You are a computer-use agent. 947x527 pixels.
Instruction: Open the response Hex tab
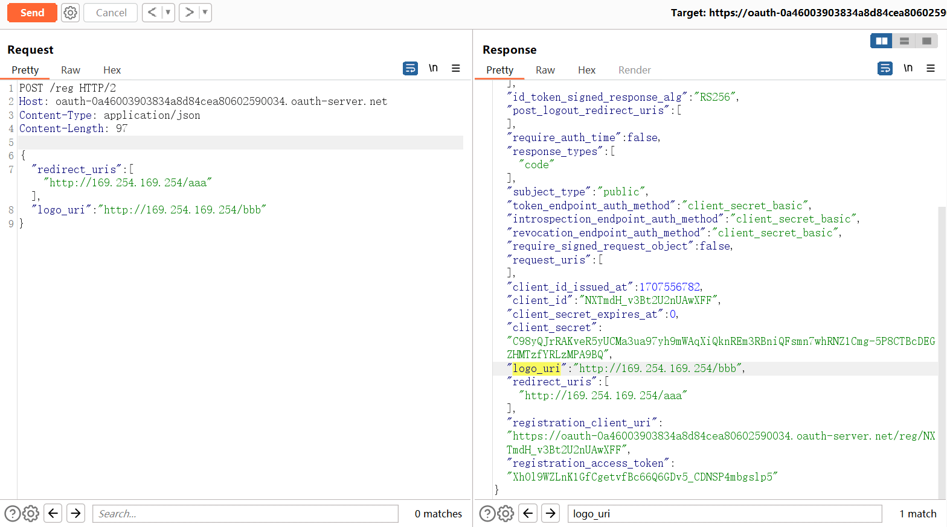pos(586,71)
